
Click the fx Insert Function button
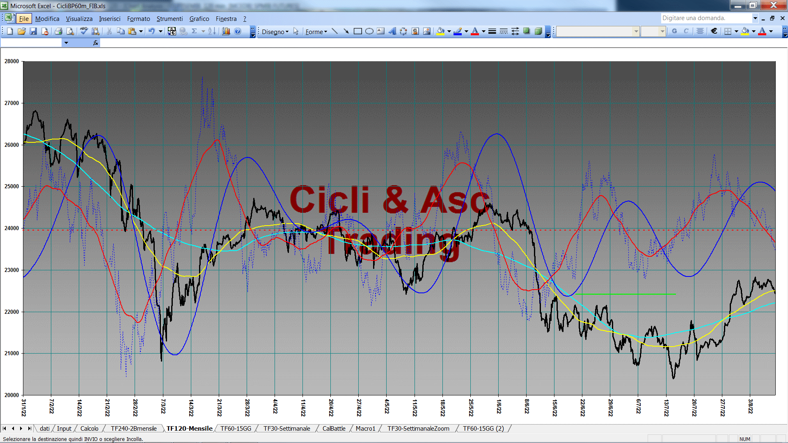[96, 43]
